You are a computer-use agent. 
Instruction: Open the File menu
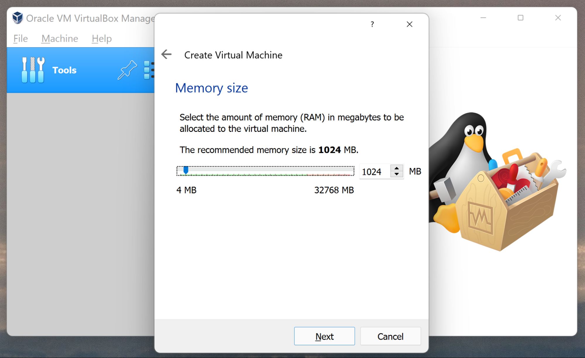(x=20, y=38)
